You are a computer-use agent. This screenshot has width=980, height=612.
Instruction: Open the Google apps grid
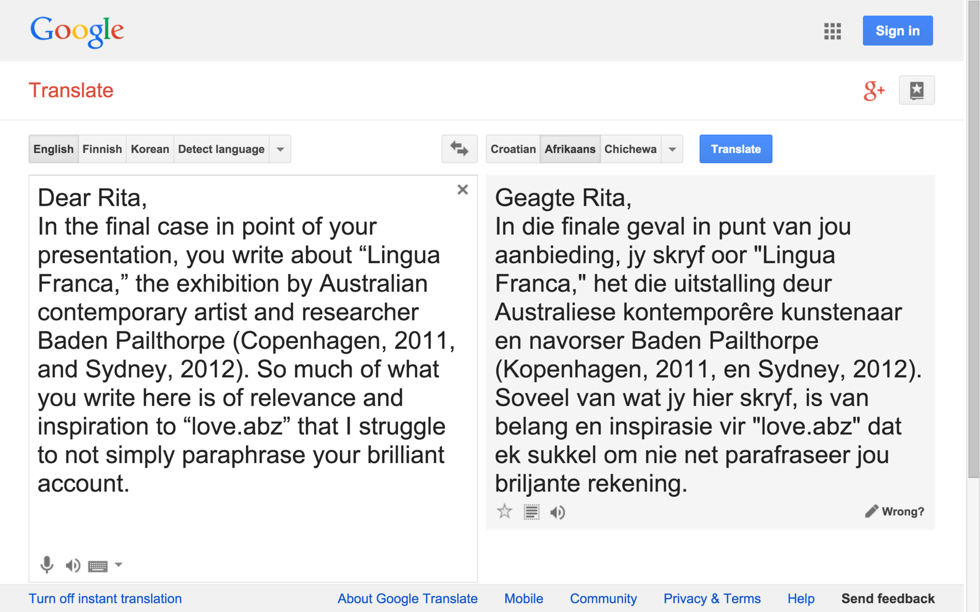[832, 31]
